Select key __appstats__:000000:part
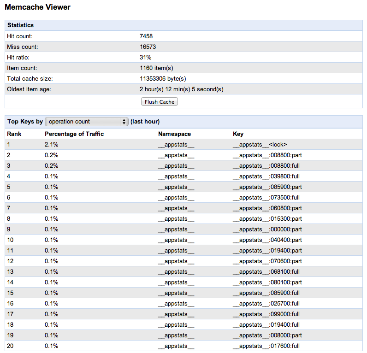Viewport: 367px width, 353px height. (x=267, y=229)
